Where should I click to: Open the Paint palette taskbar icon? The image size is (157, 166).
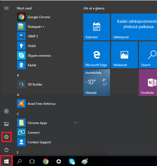tap(85, 161)
